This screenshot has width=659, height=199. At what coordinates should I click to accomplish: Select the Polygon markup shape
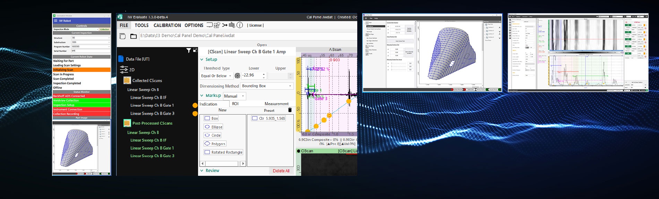(215, 144)
